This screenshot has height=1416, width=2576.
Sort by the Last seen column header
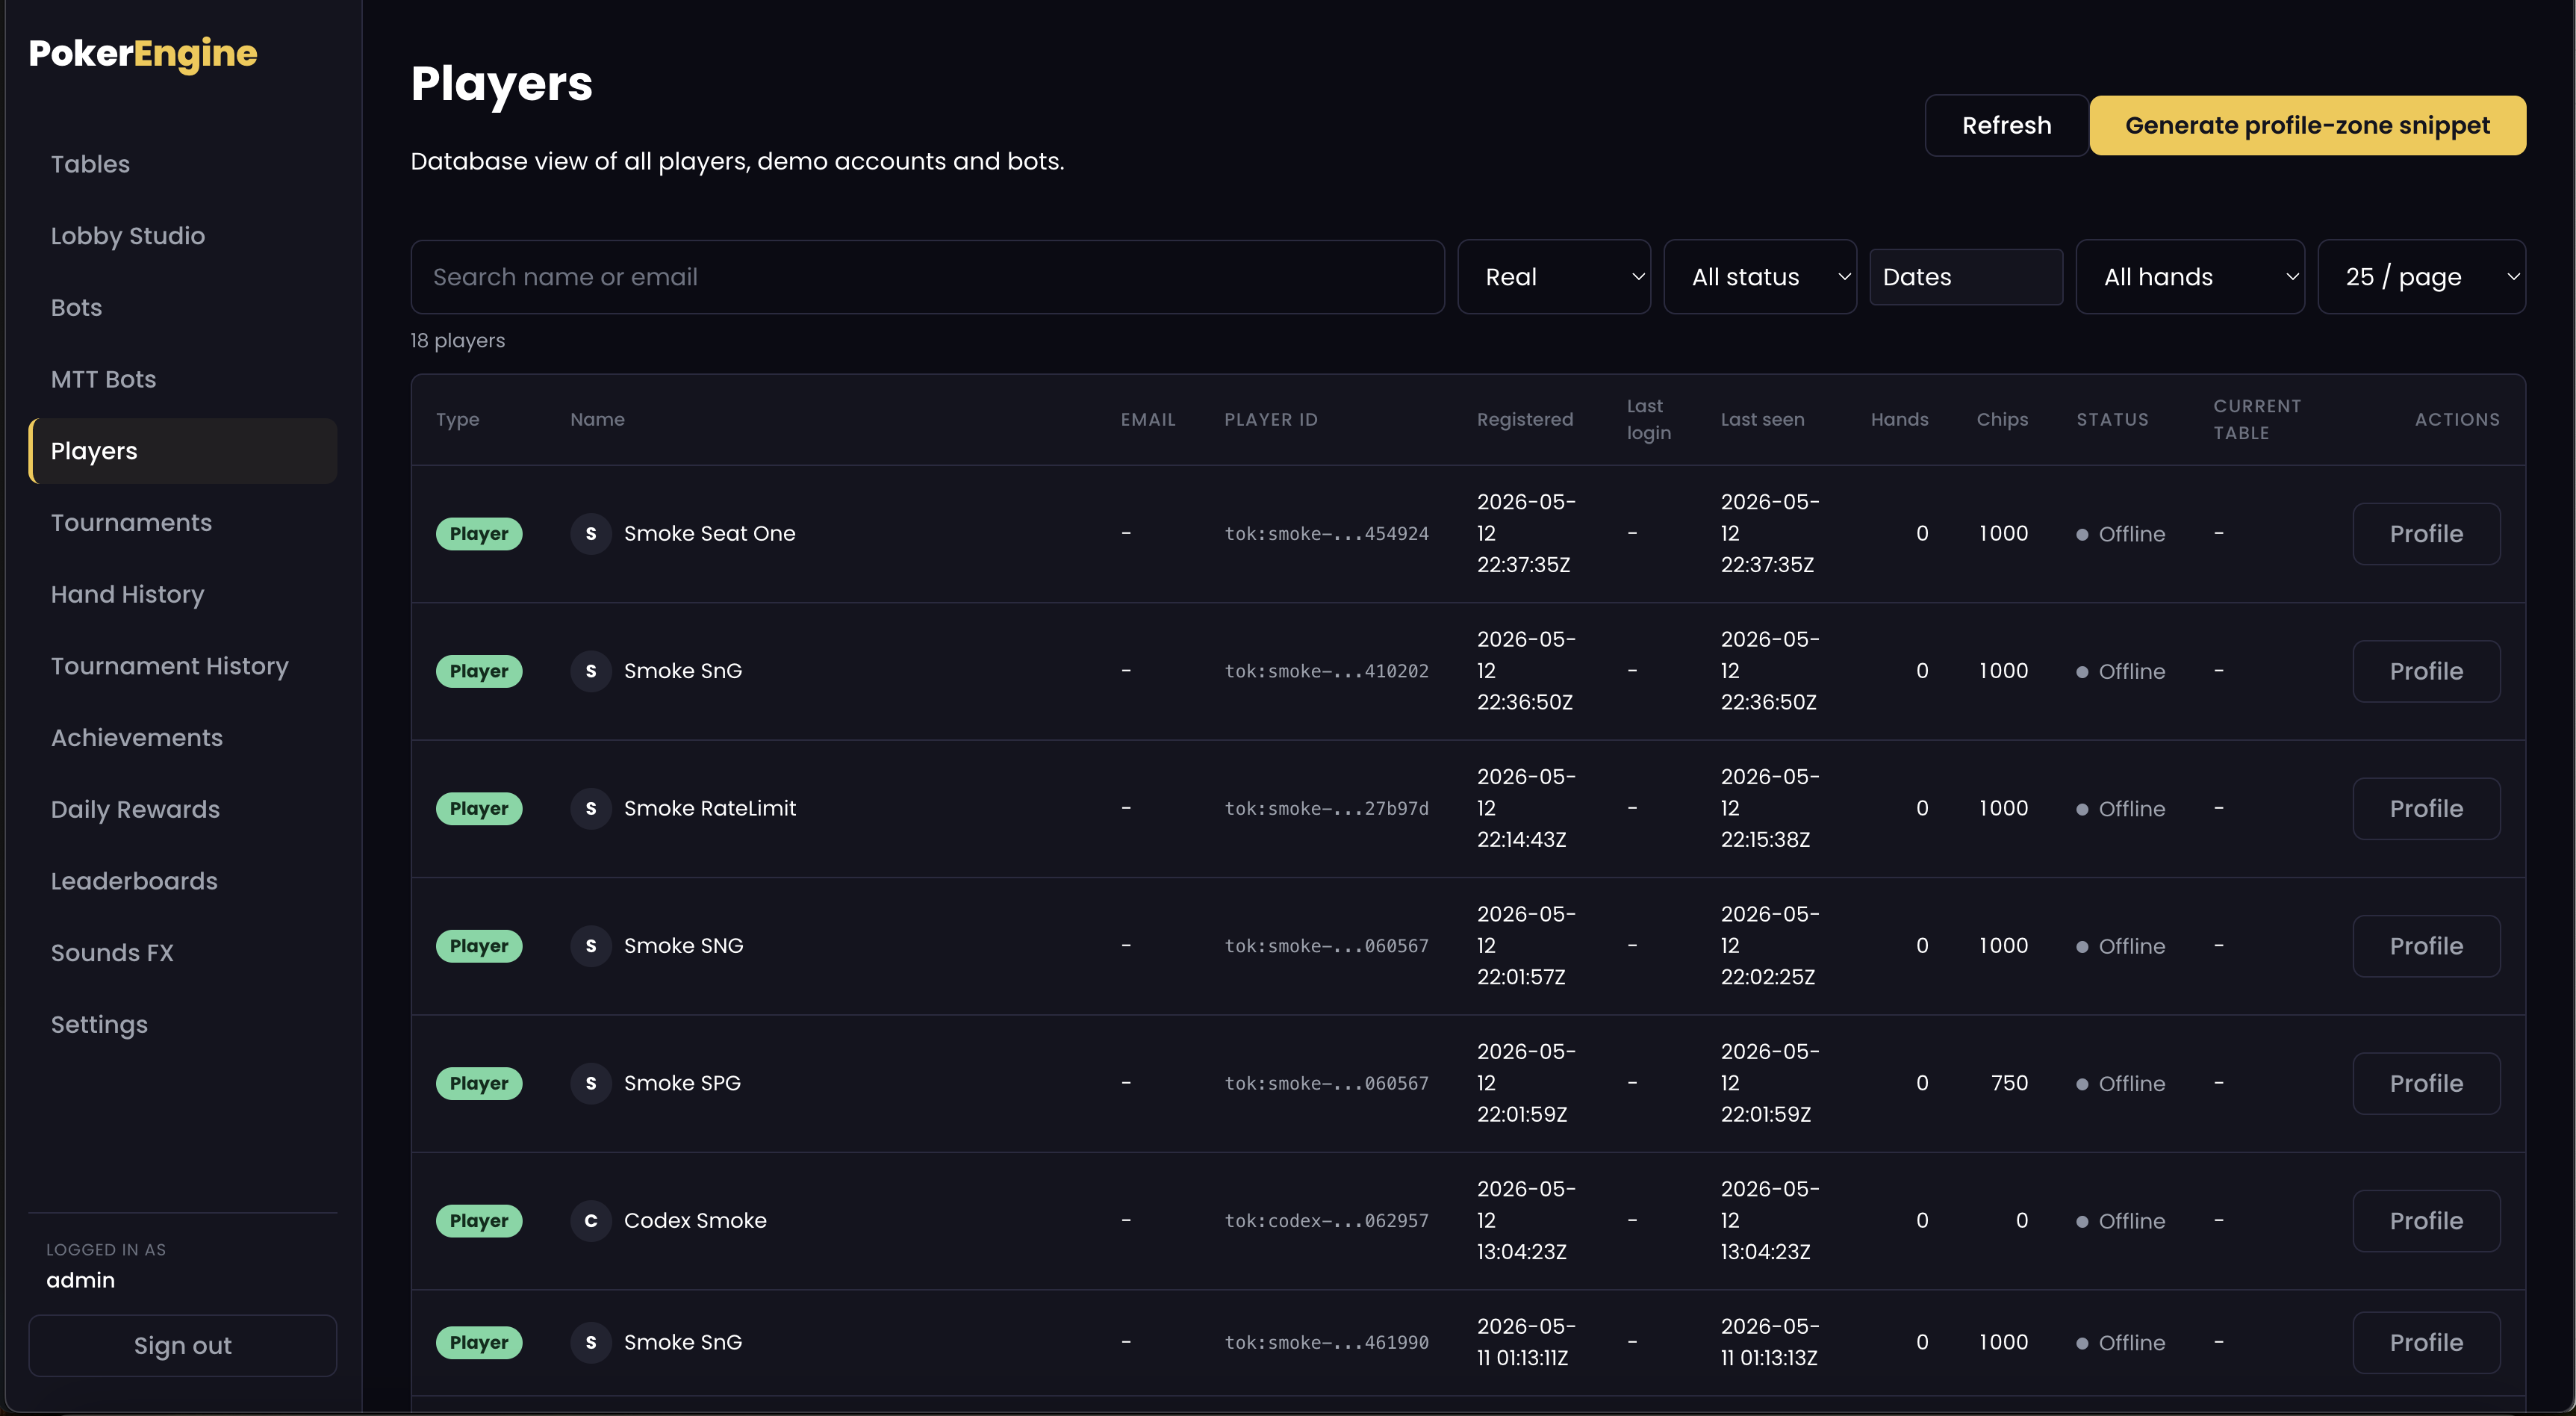(1762, 420)
